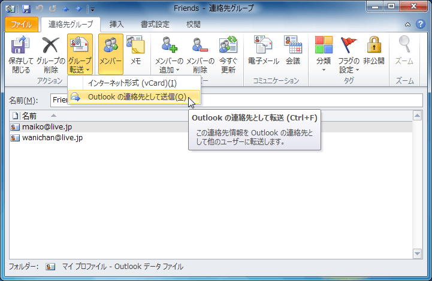Click the undo arrow in title bar

click(40, 9)
